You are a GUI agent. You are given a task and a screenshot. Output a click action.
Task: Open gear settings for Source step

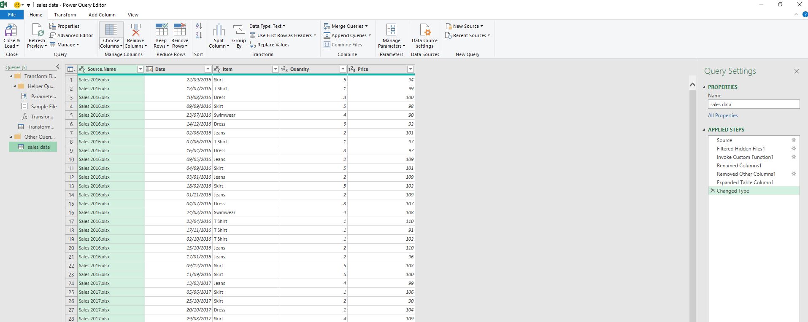tap(794, 140)
